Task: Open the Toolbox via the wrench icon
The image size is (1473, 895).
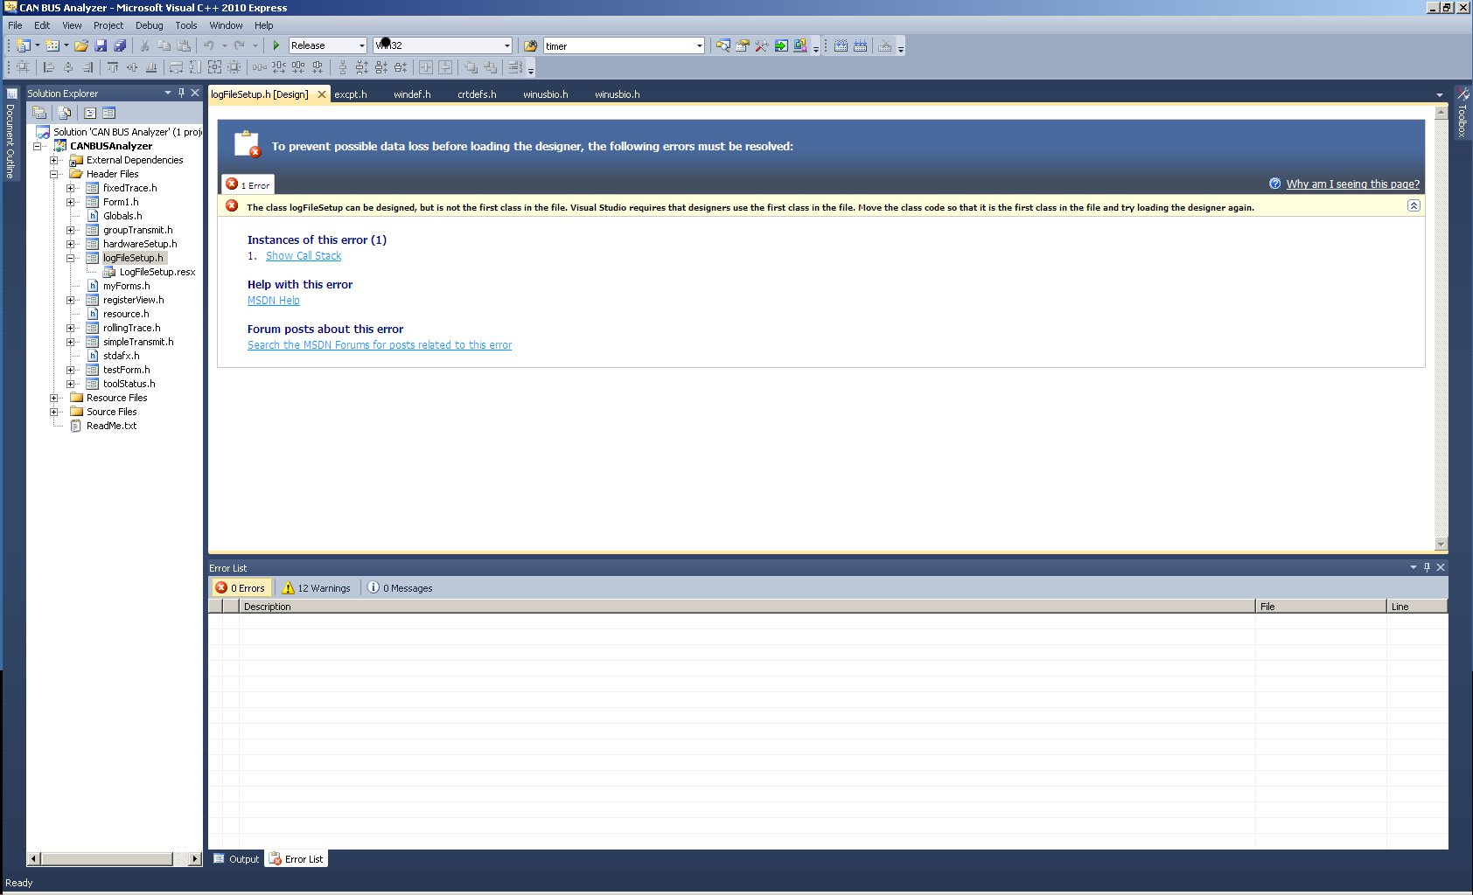Action: point(761,45)
